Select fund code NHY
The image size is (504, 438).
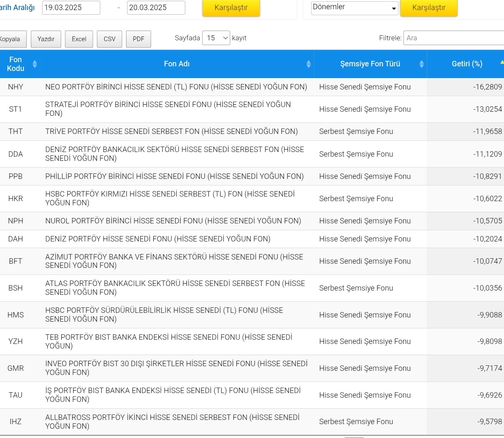[x=16, y=87]
